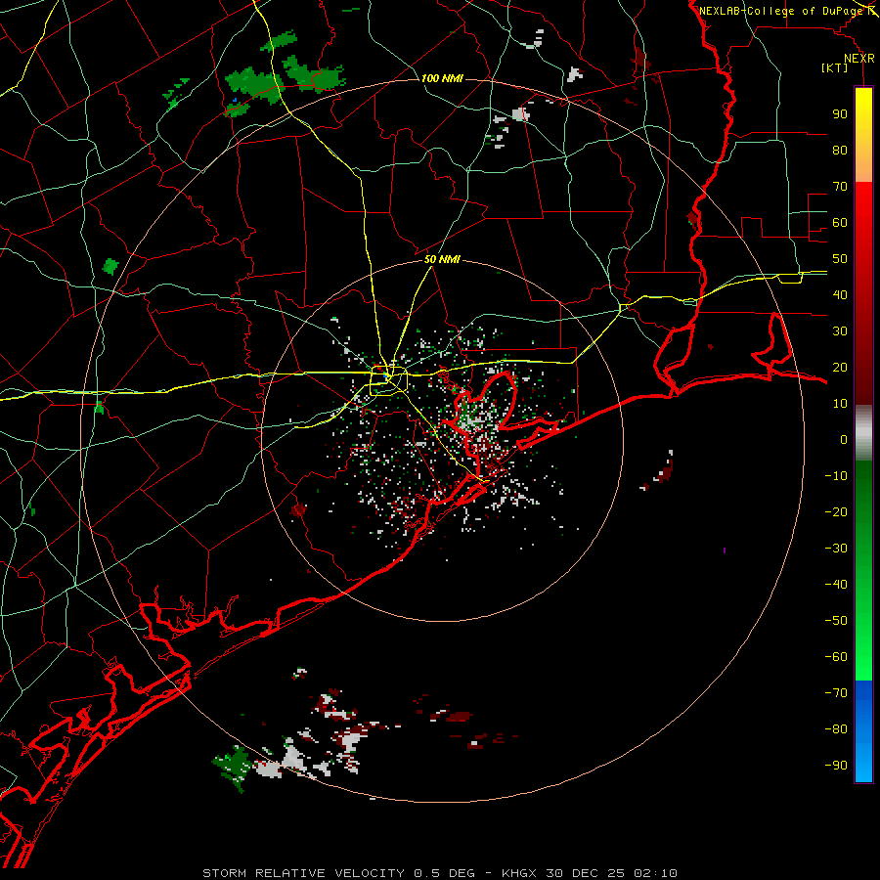Image resolution: width=880 pixels, height=880 pixels.
Task: Click the "NEXR" label above the scale
Action: click(x=859, y=59)
